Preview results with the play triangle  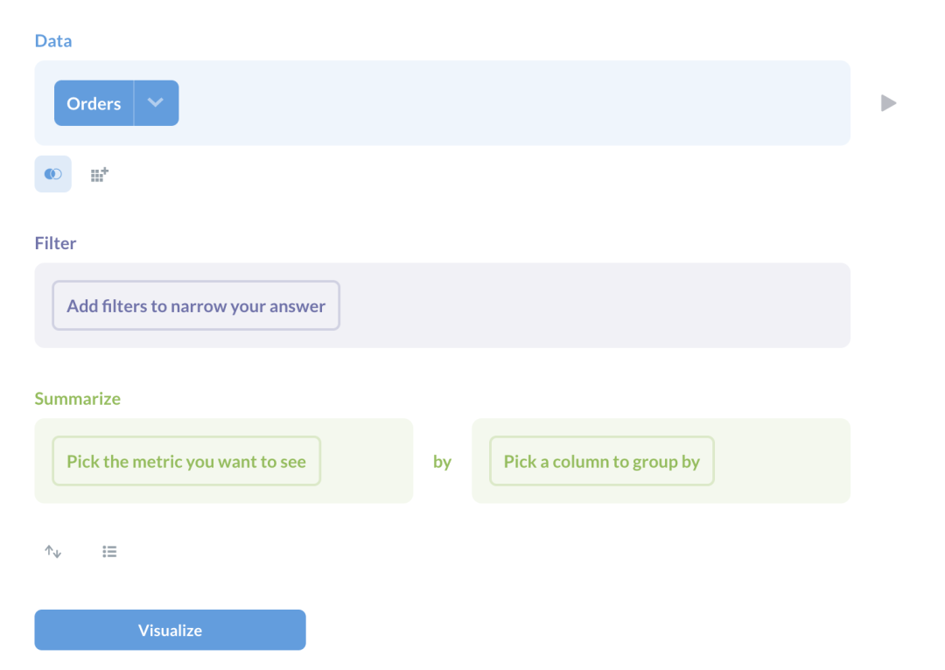(x=888, y=103)
